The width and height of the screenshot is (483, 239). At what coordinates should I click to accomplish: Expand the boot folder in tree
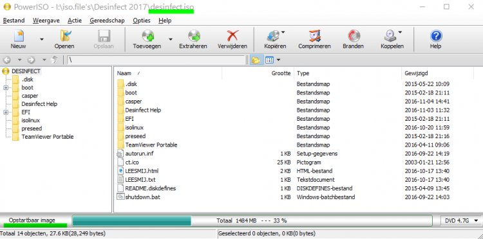(x=6, y=87)
